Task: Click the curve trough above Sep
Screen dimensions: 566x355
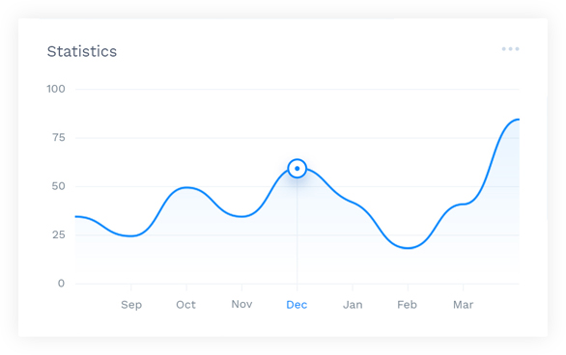Action: [131, 236]
